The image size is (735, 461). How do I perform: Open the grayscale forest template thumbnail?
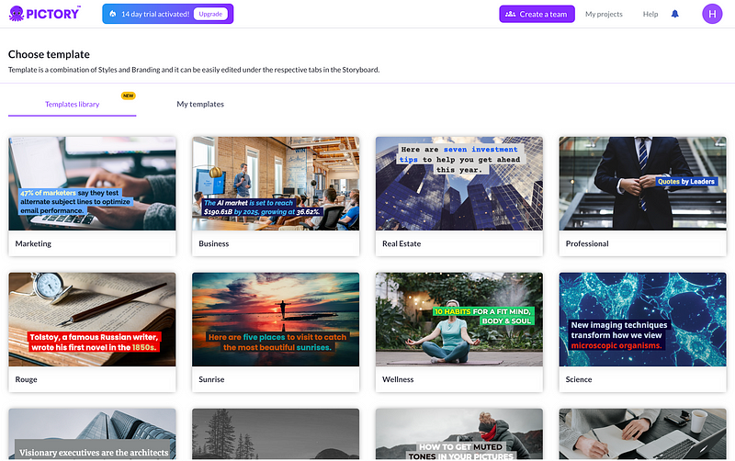276,433
